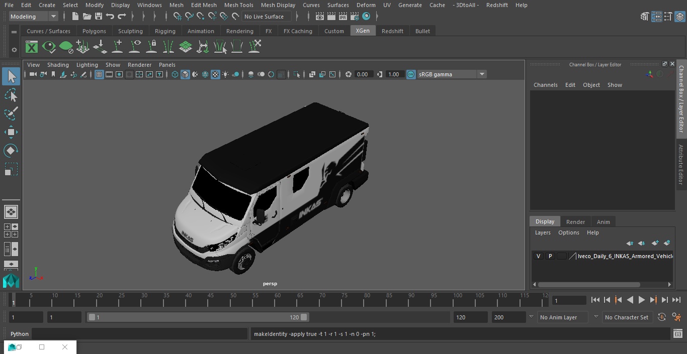Open the XGen window icon on shelf

32,47
